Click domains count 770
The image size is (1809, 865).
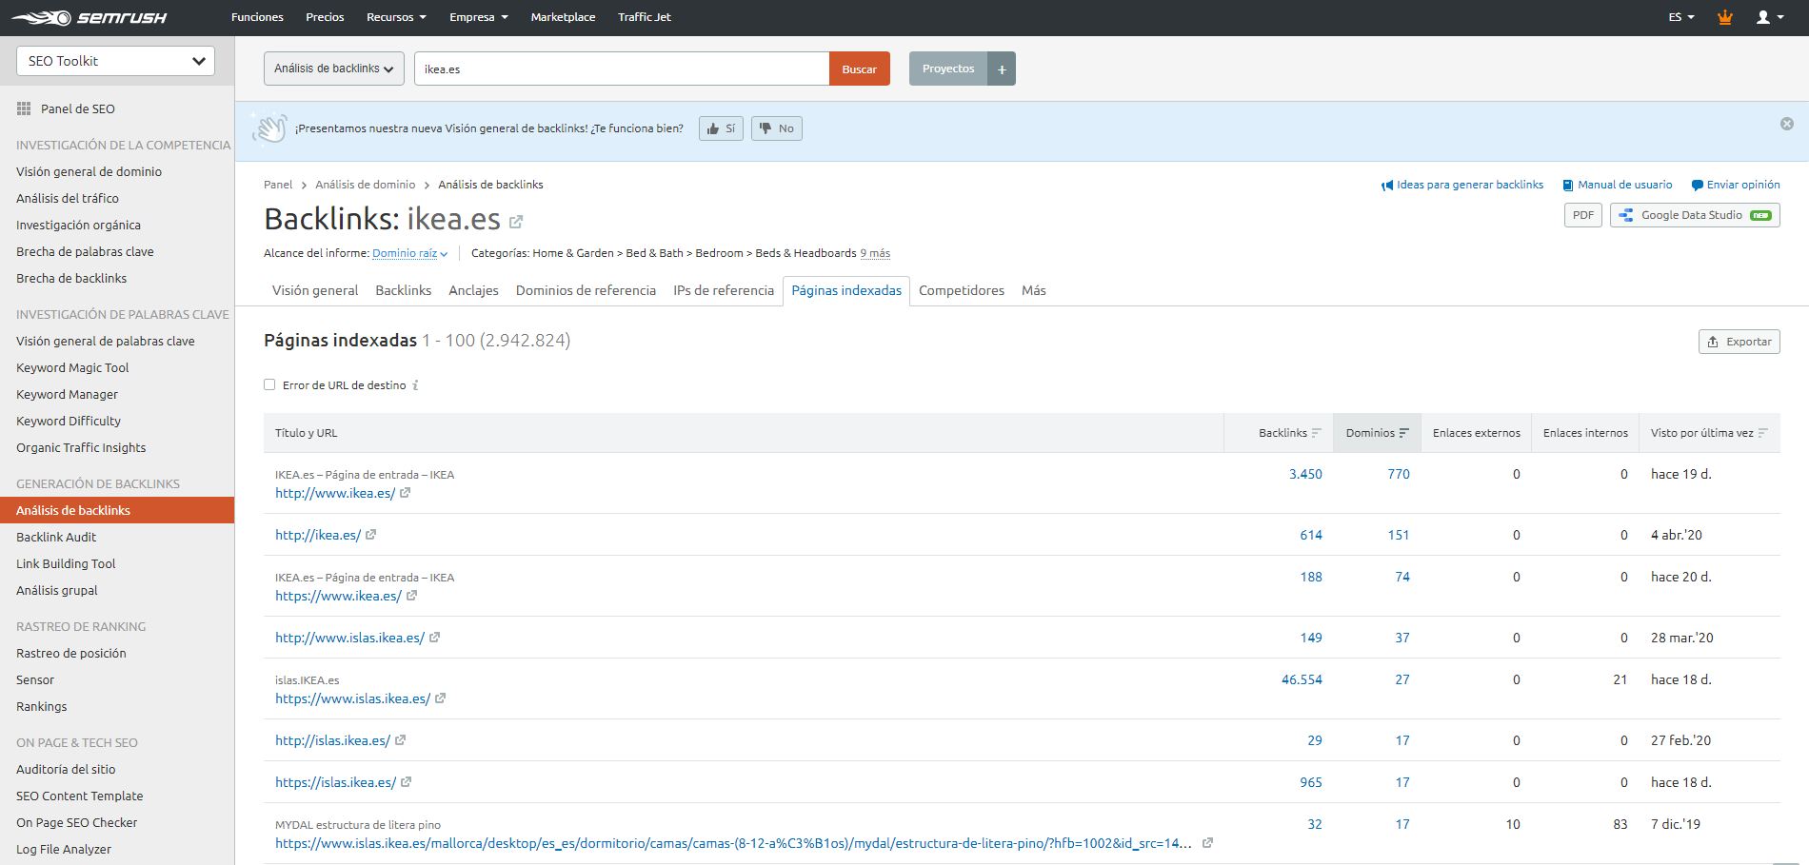click(1399, 474)
